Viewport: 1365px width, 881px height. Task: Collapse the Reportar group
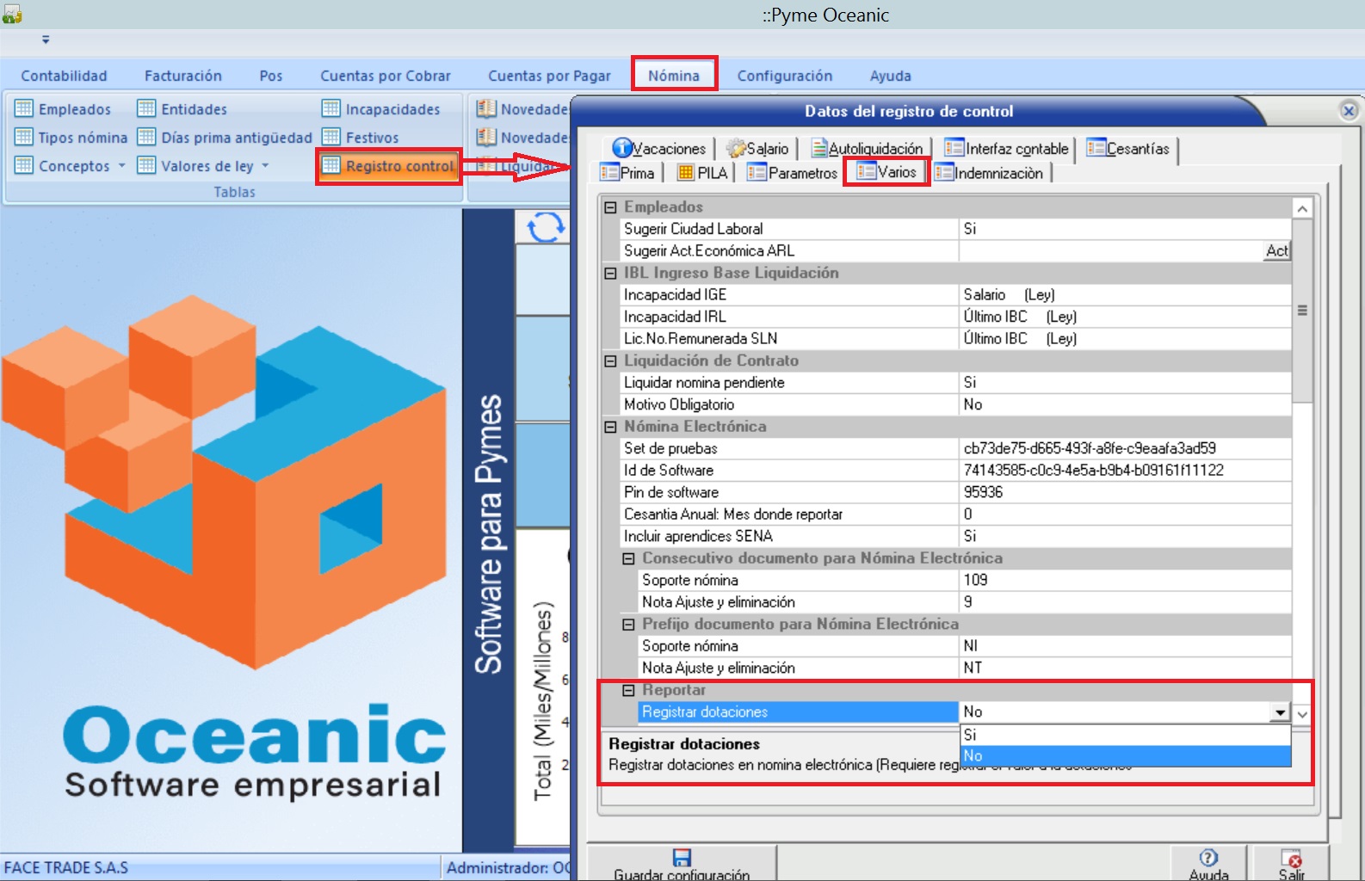[628, 690]
